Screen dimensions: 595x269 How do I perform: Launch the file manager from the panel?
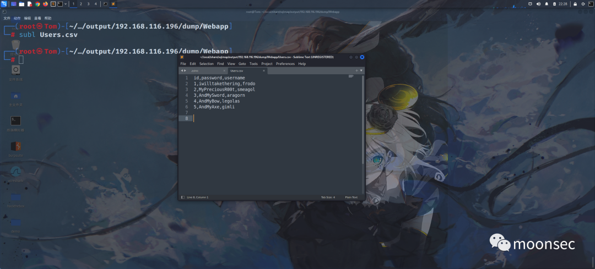21,4
